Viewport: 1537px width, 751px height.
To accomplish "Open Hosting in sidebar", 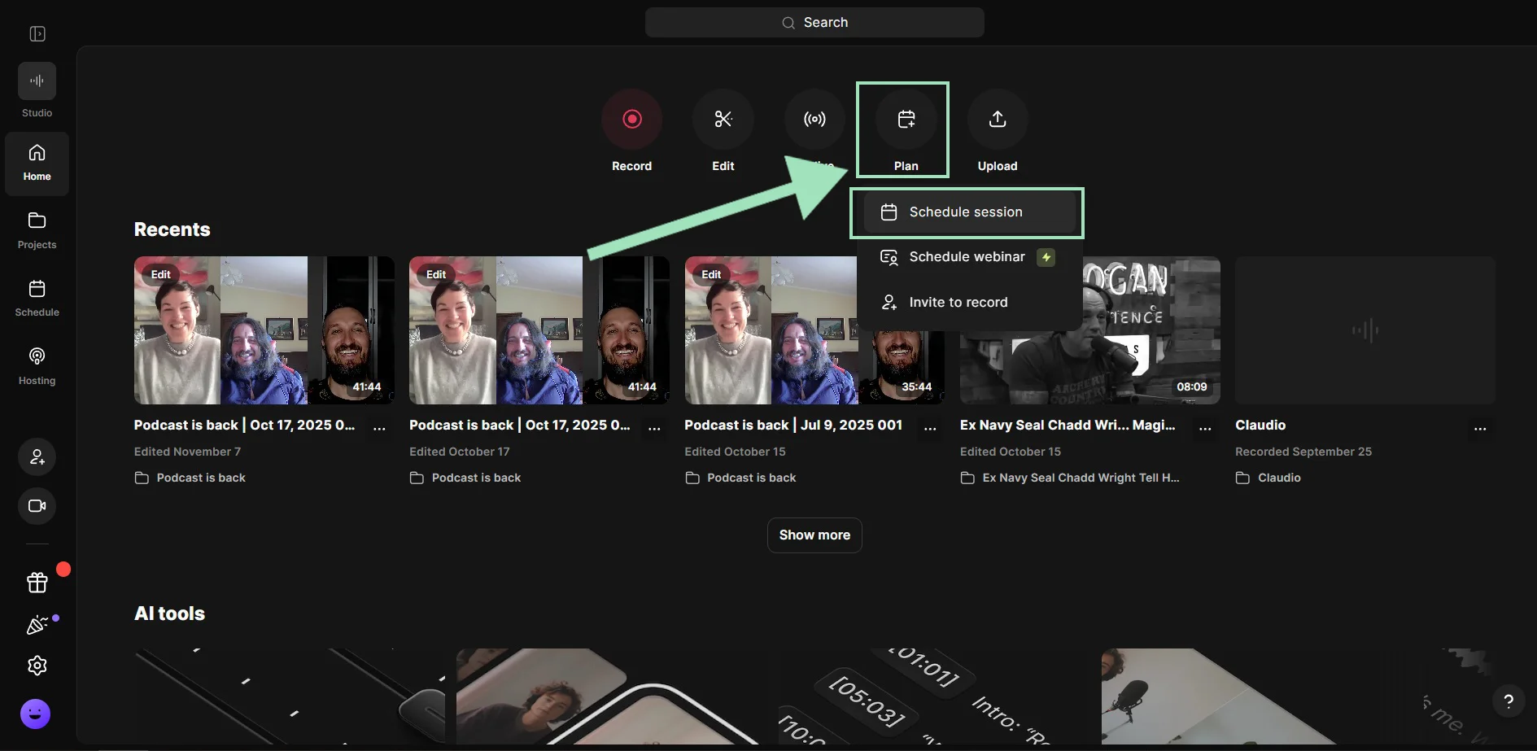I will pyautogui.click(x=37, y=367).
